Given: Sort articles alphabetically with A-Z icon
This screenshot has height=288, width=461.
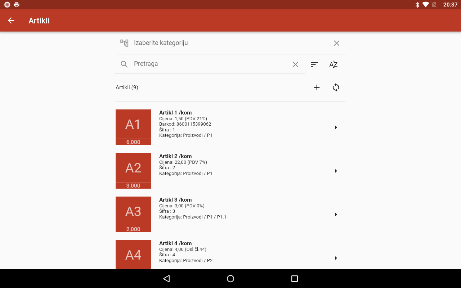Looking at the screenshot, I should [334, 64].
